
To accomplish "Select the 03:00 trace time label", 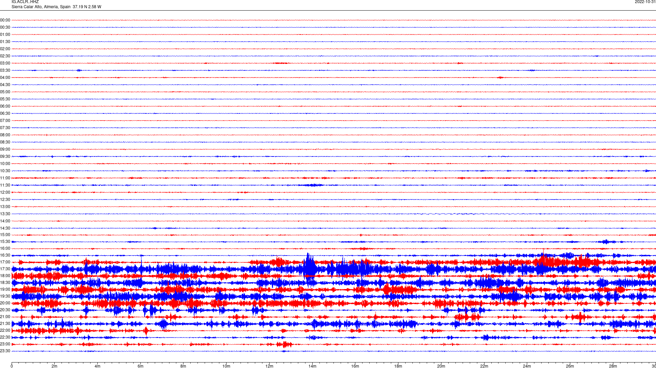I will pos(5,63).
